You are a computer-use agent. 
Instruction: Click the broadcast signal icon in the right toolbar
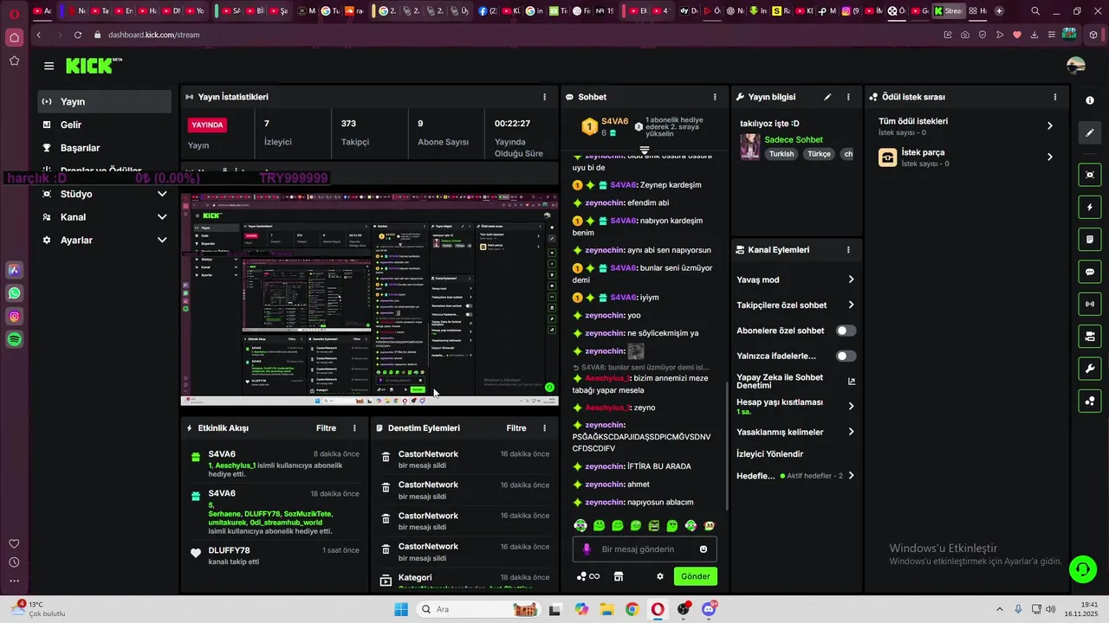(1090, 304)
